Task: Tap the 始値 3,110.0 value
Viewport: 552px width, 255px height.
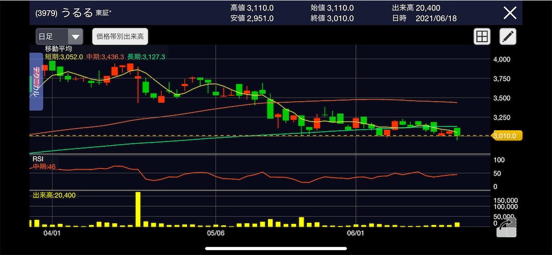Action: [x=332, y=8]
